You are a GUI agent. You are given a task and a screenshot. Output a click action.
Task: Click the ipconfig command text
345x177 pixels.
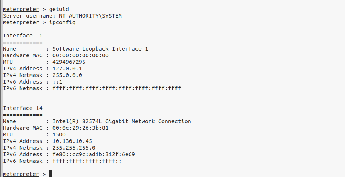(62, 22)
